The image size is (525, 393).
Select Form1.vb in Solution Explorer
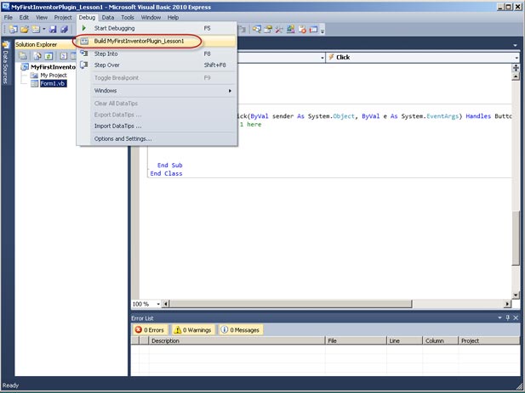[53, 83]
